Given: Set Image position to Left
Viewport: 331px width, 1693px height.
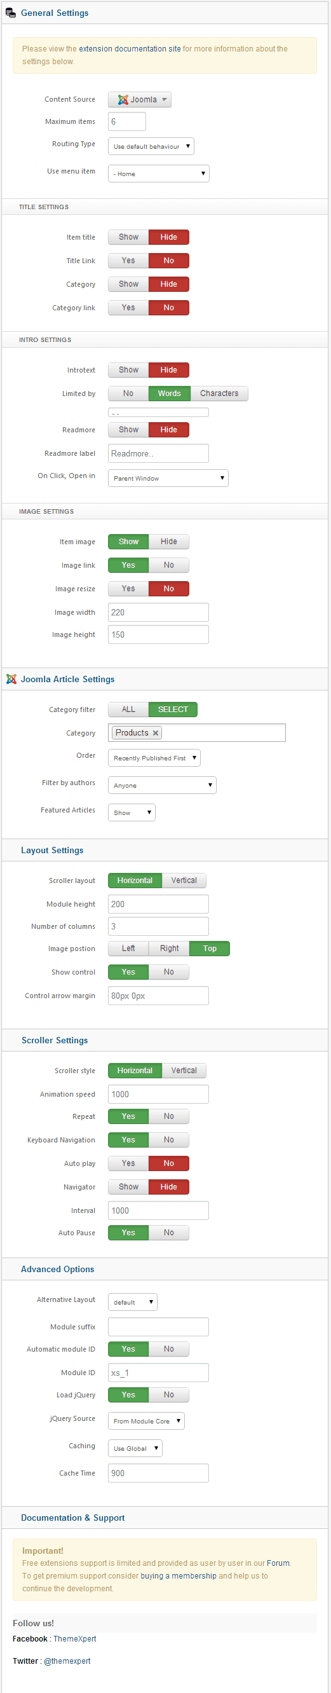Looking at the screenshot, I should 129,949.
